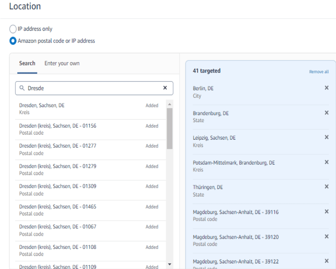Screen dimensions: 336x269
Task: Switch to the Search tab
Action: click(27, 63)
